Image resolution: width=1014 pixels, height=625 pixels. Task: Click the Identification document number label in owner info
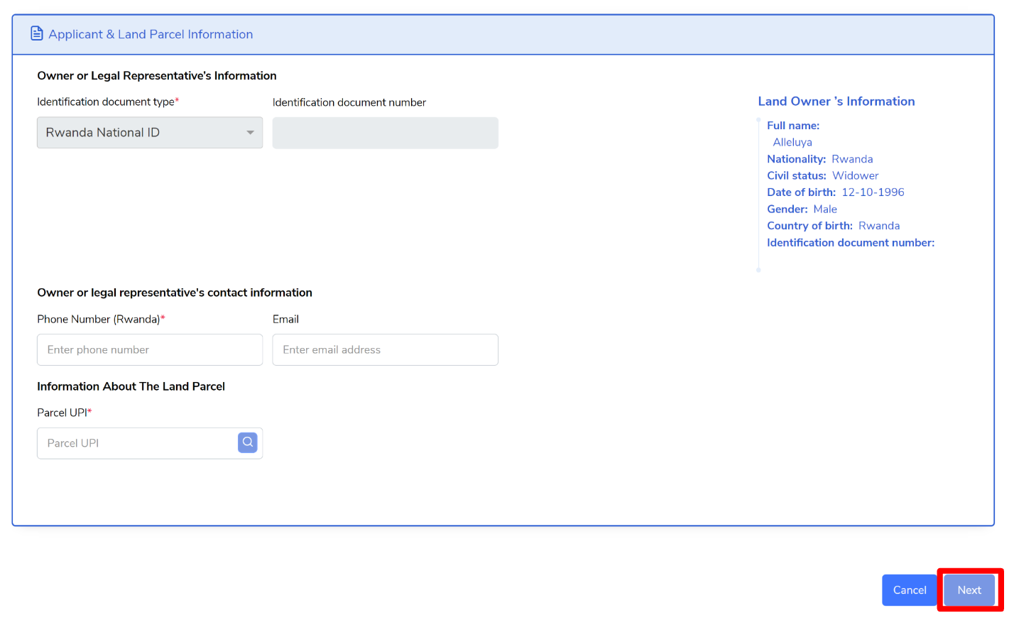tap(851, 243)
